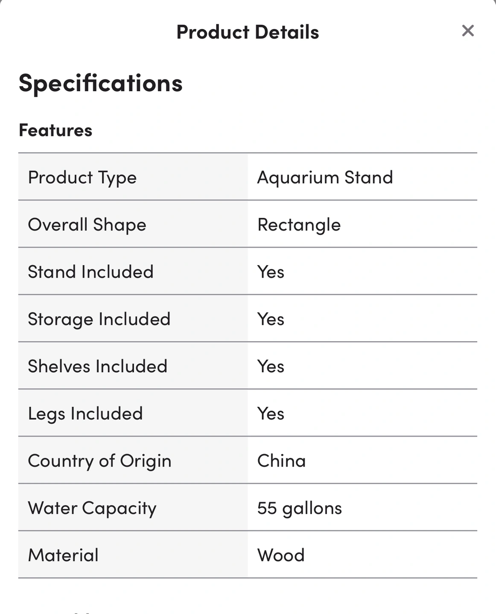Click the Specifications heading
The image size is (496, 614).
pos(101,83)
